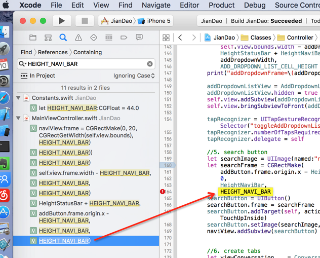This screenshot has width=320, height=258.
Task: Click the '//5. search button' comment
Action: (237, 152)
